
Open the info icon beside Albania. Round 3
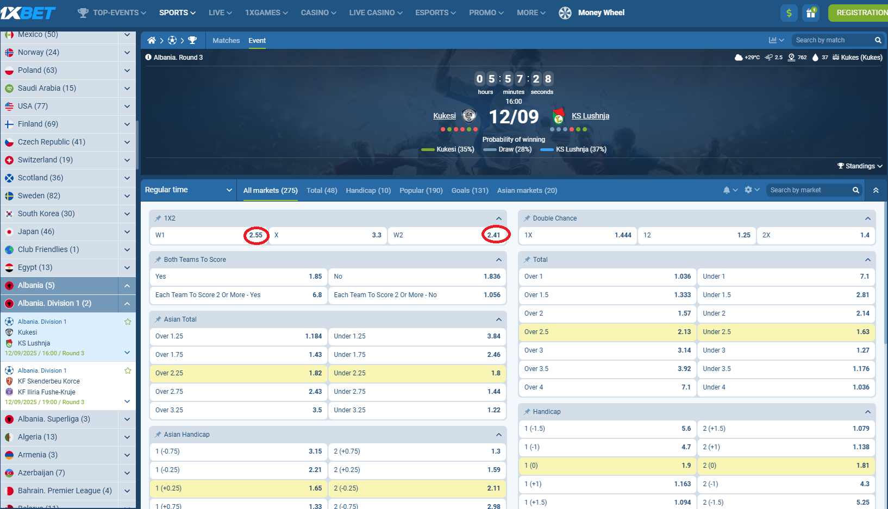point(148,57)
